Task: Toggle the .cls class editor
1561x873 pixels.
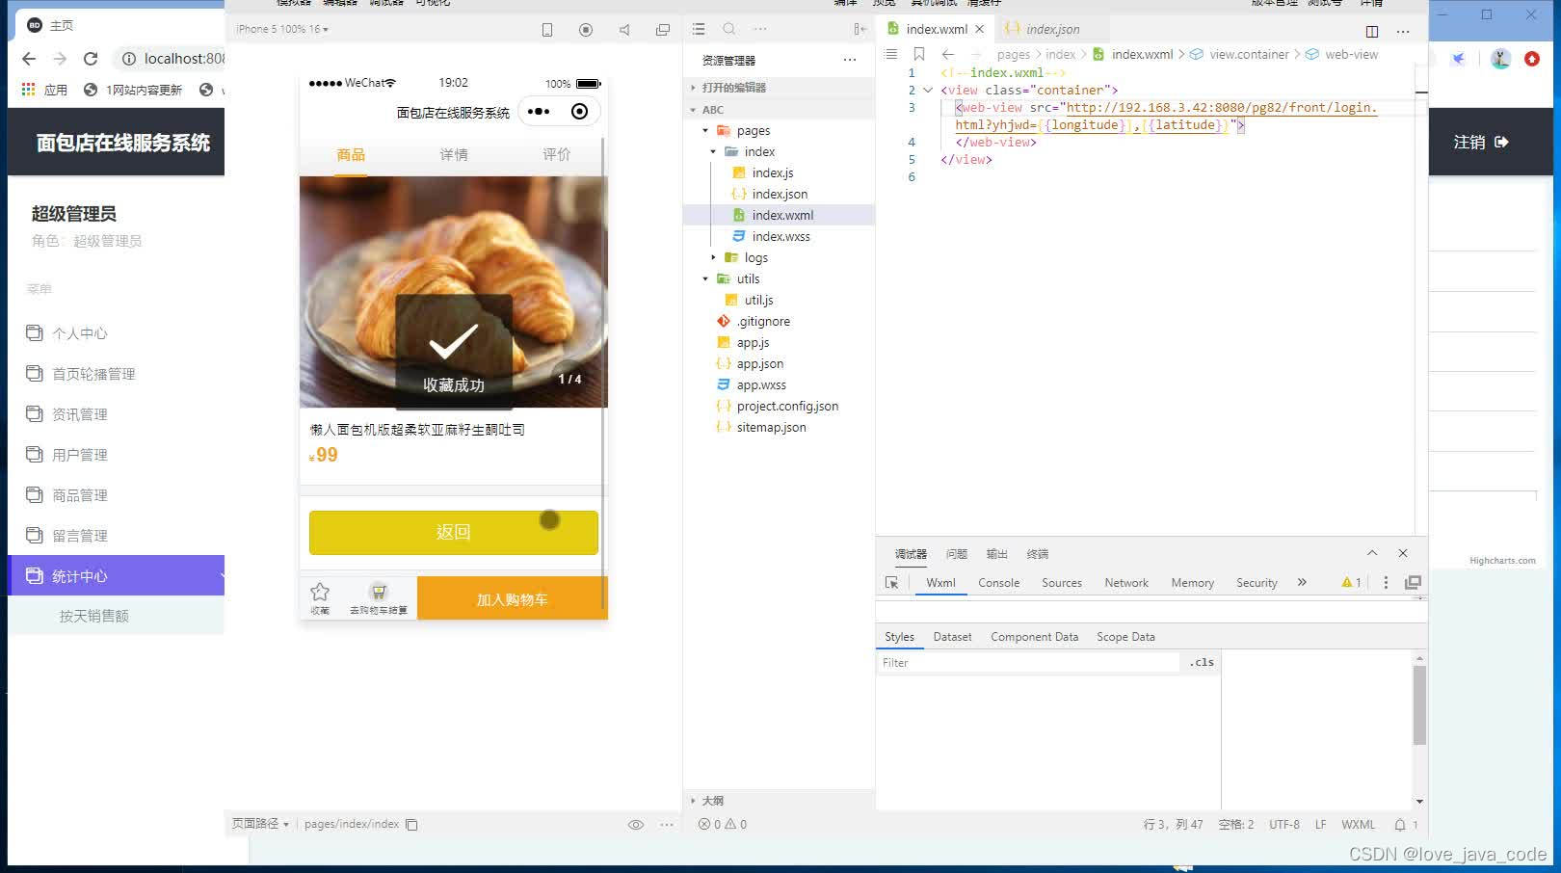Action: click(x=1202, y=663)
